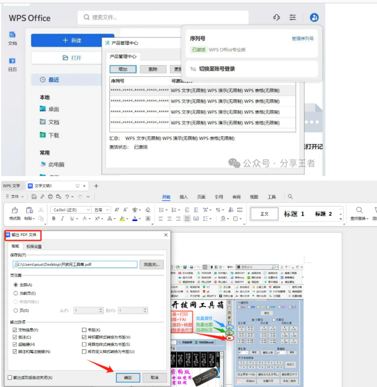Open the settings sliders icon in header

click(x=292, y=17)
